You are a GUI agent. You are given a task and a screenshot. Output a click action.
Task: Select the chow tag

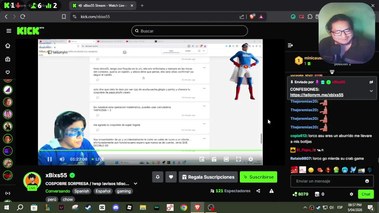tap(68, 199)
